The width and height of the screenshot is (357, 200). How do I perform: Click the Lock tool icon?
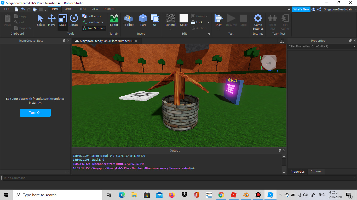(193, 22)
